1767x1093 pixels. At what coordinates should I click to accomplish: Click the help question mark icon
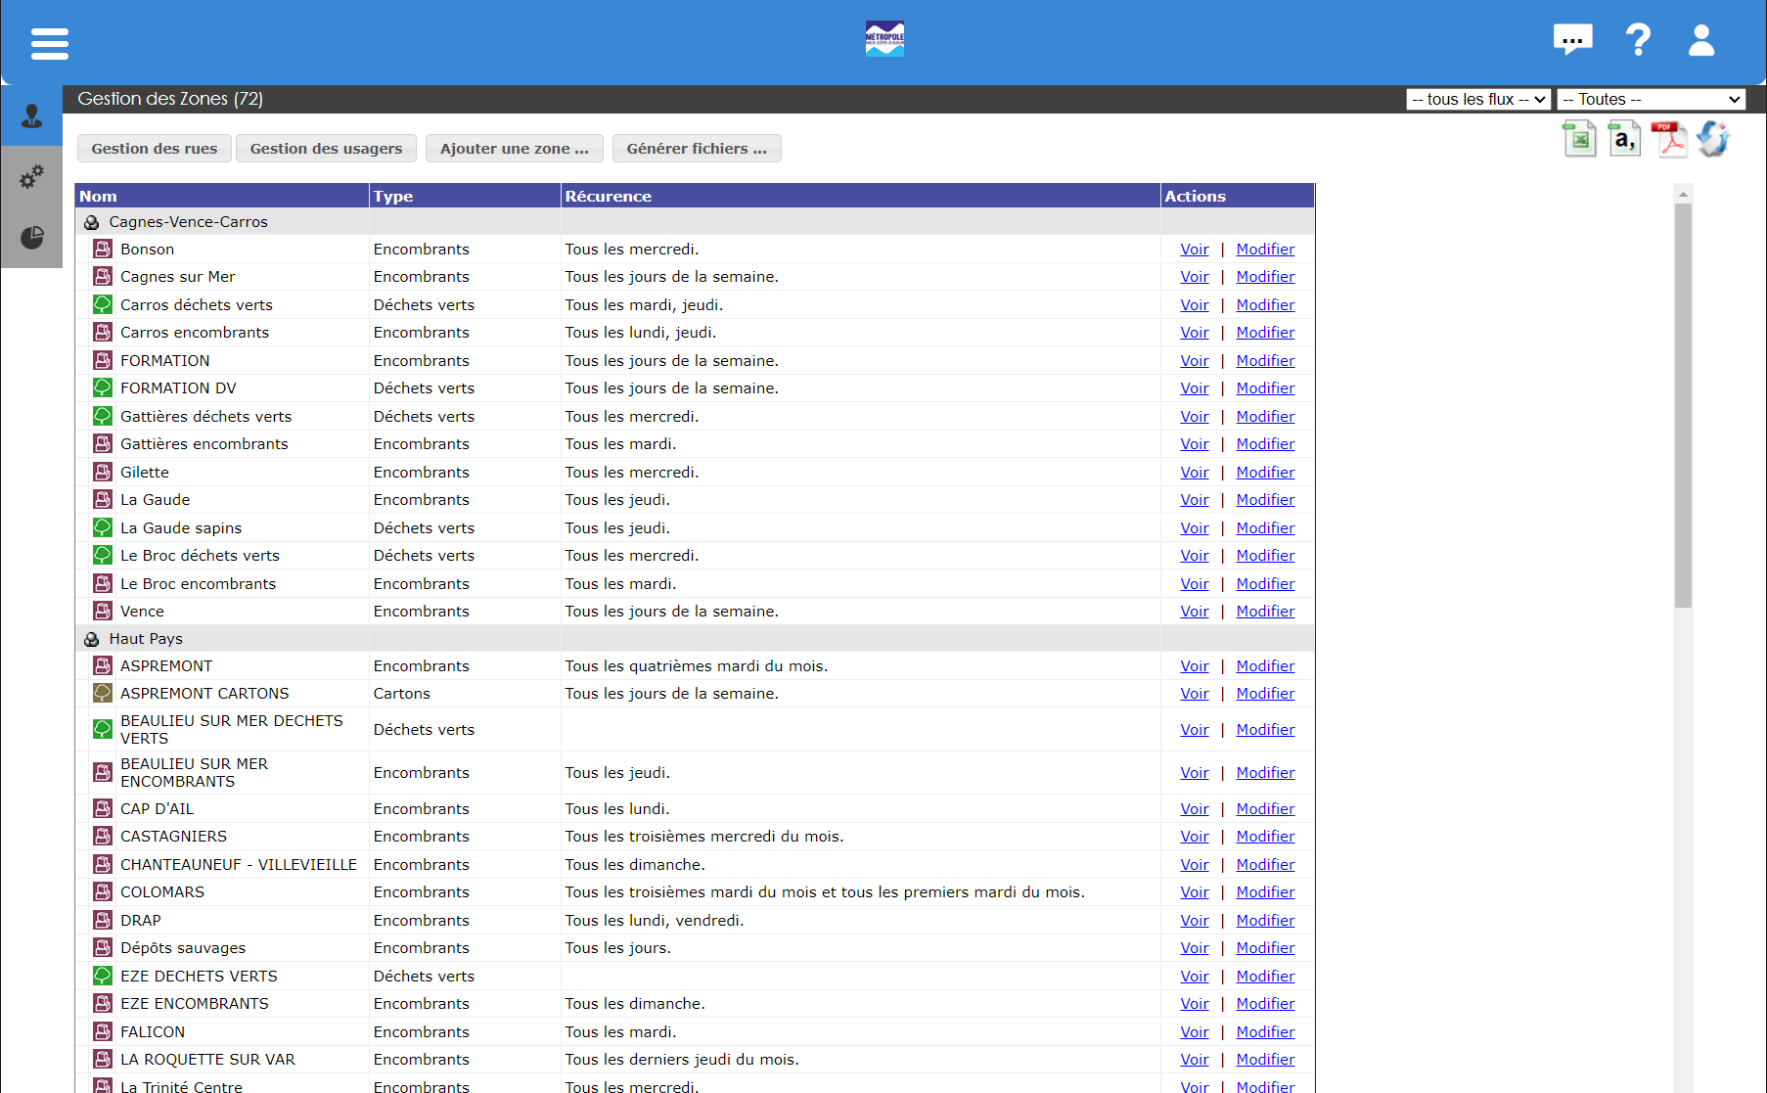tap(1638, 40)
